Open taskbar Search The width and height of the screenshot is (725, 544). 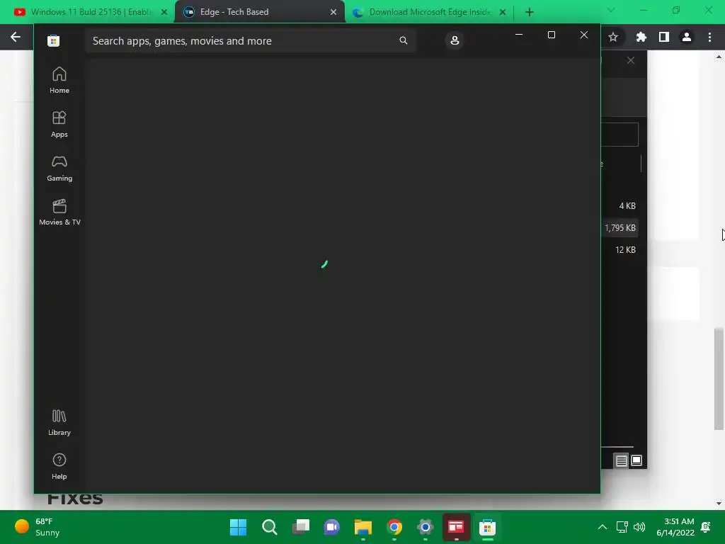(x=270, y=527)
